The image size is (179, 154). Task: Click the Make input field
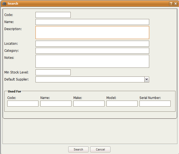tap(89, 104)
